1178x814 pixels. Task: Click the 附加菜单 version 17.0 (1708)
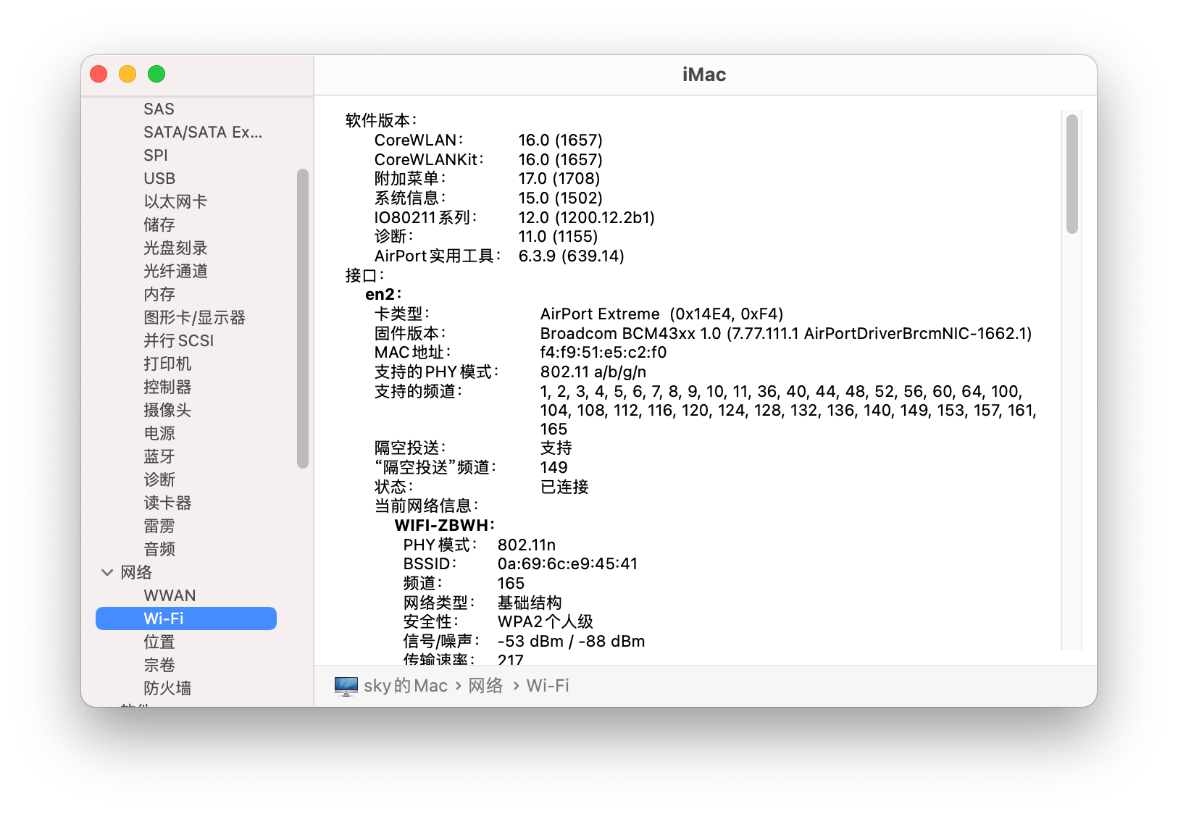click(x=559, y=179)
